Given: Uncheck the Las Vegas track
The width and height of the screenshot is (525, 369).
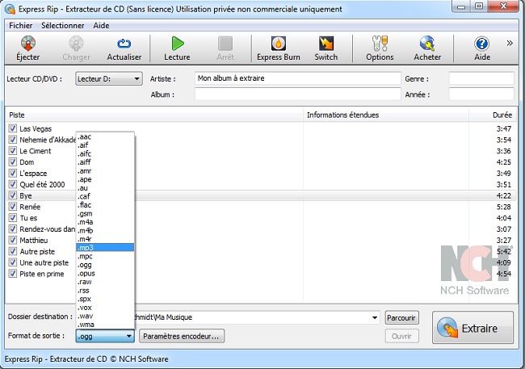Looking at the screenshot, I should click(x=13, y=128).
